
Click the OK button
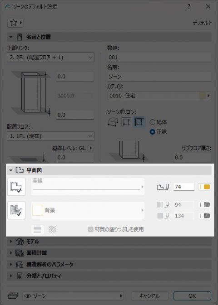(x=192, y=296)
